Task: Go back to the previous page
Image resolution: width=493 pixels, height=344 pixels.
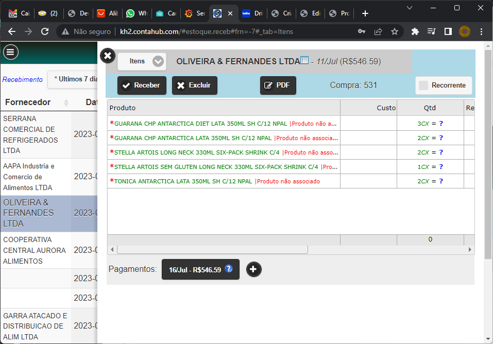Action: click(x=12, y=31)
